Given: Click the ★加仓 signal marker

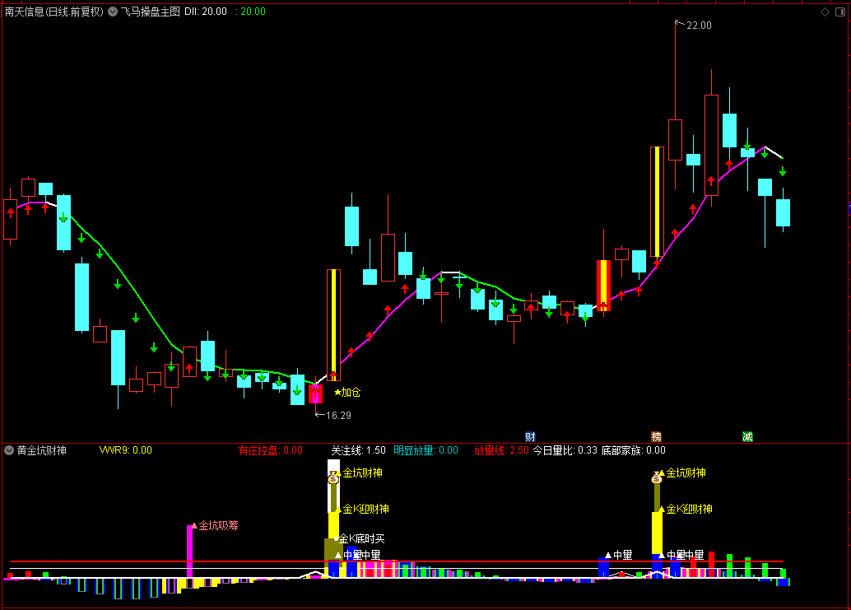Looking at the screenshot, I should point(347,393).
